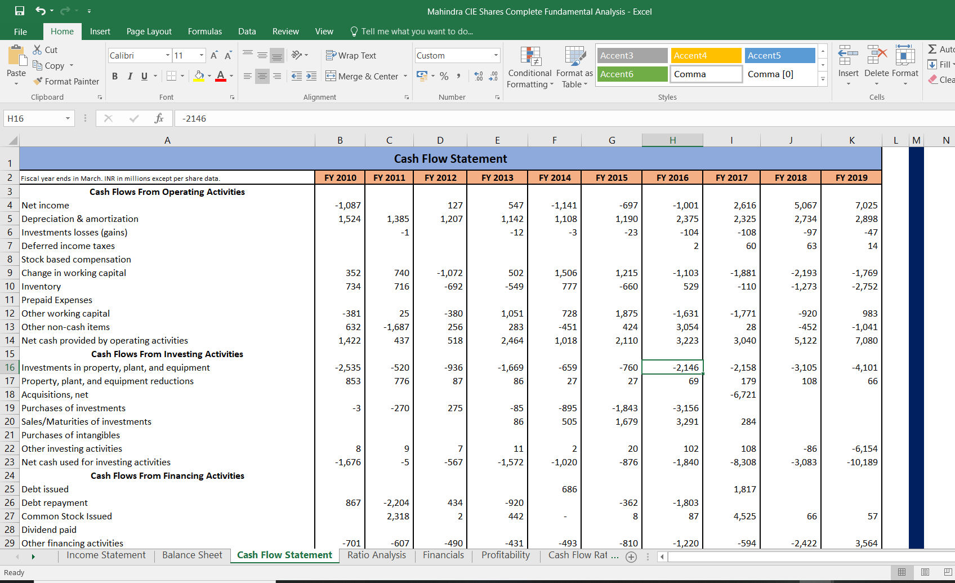Toggle Bold formatting
The width and height of the screenshot is (955, 583).
(115, 76)
